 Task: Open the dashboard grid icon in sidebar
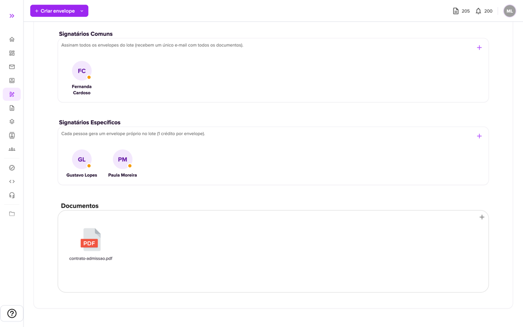click(12, 53)
